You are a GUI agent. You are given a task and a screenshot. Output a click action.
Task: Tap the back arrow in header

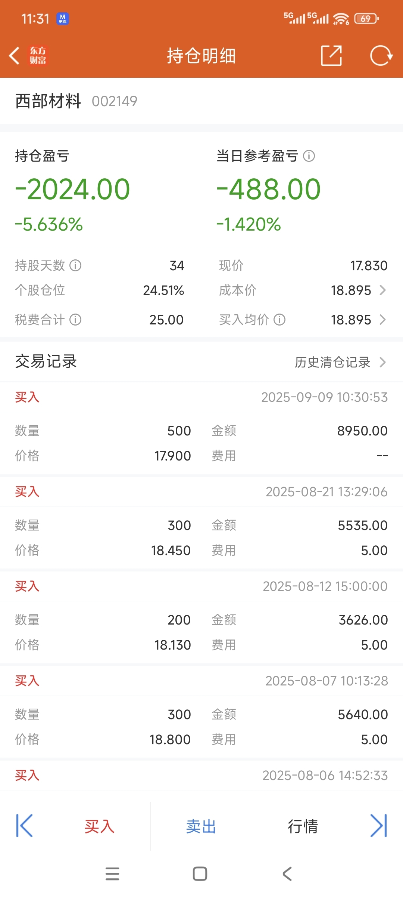(14, 56)
